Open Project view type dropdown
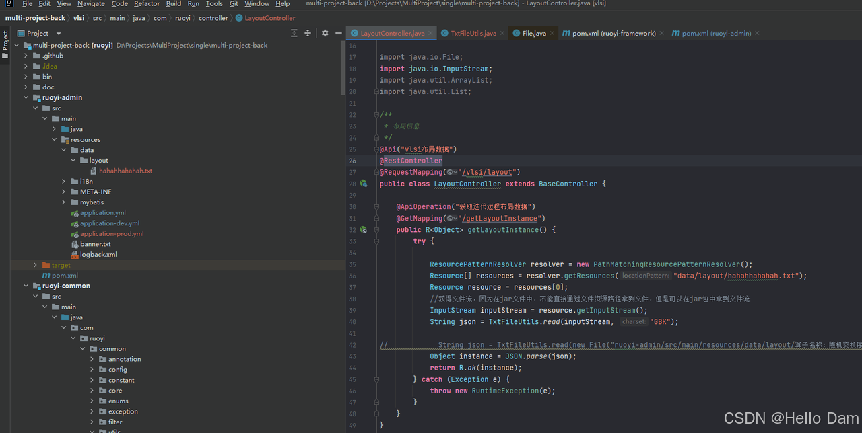862x433 pixels. (59, 33)
